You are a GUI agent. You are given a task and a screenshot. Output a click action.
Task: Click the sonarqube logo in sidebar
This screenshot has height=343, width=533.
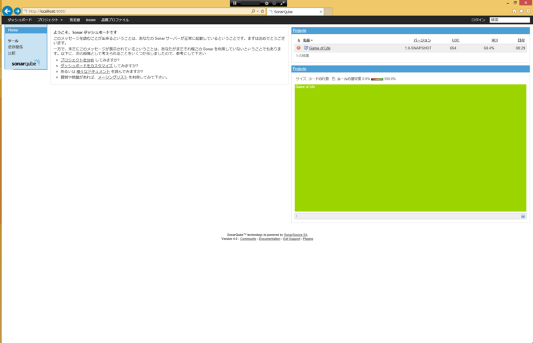26,63
